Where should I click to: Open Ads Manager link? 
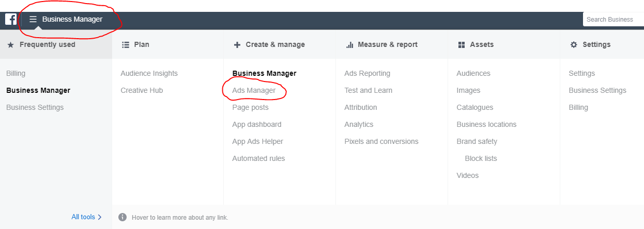tap(254, 90)
